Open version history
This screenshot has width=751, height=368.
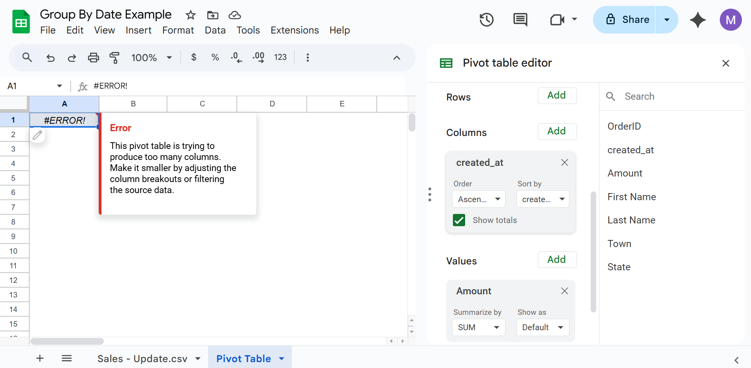(x=486, y=20)
